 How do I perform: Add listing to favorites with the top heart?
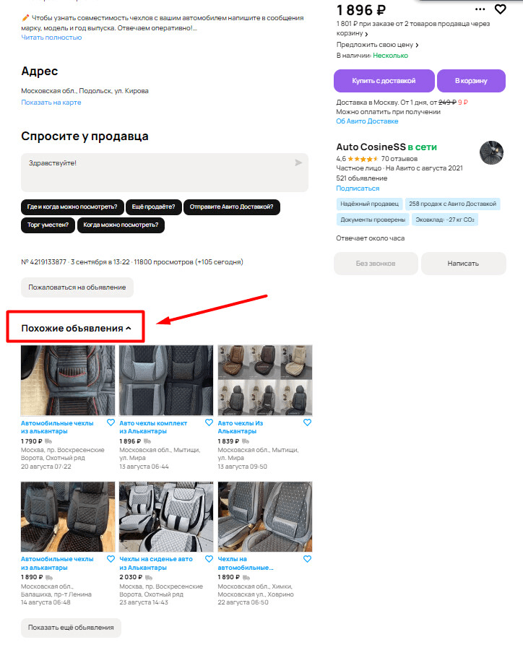point(500,9)
